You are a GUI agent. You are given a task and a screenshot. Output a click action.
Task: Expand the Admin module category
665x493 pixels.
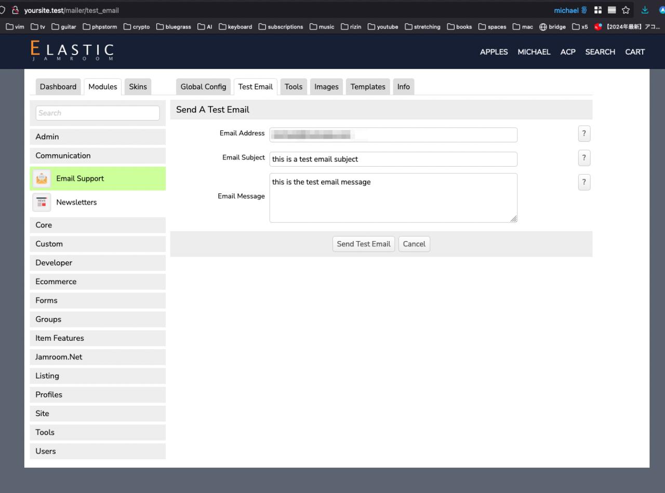pos(98,137)
